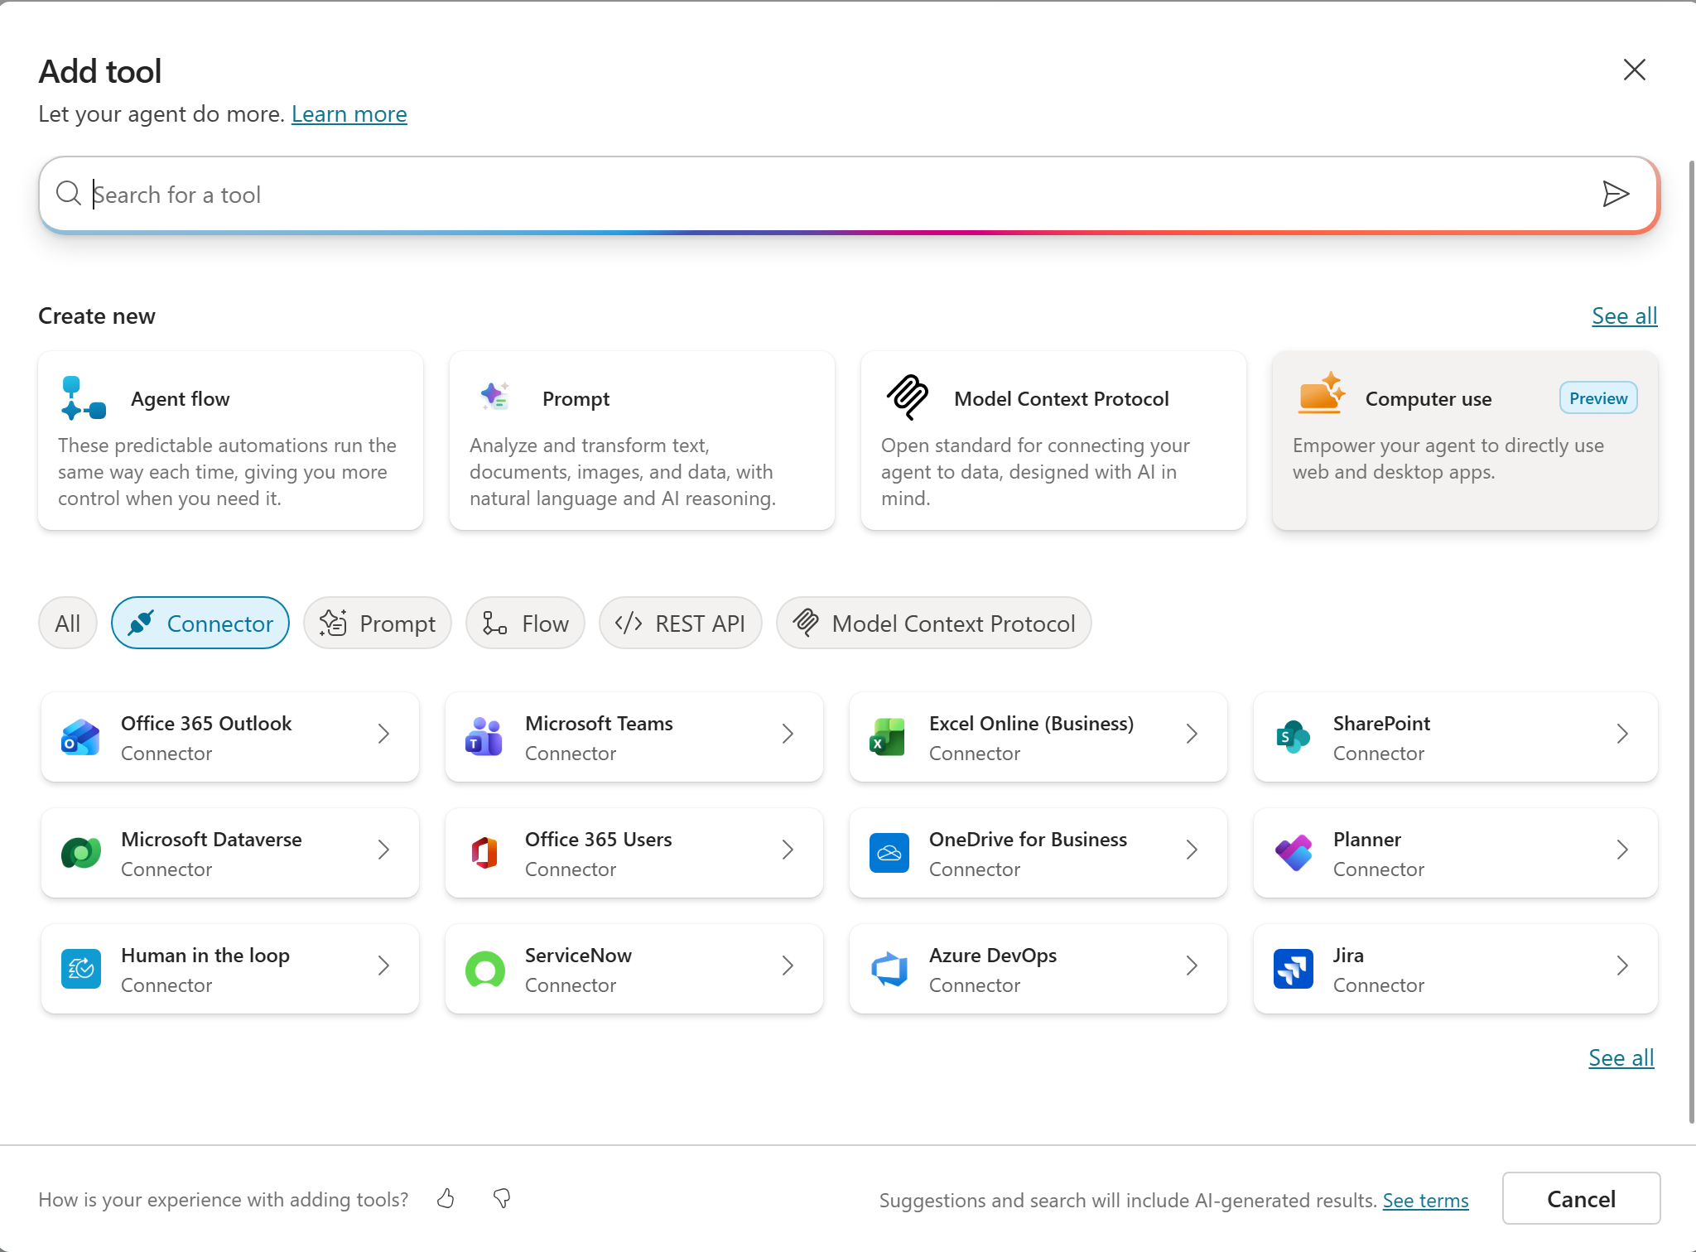Expand the SharePoint connector chevron

[1621, 734]
